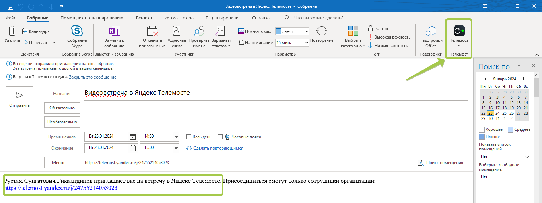The height and width of the screenshot is (203, 542).
Task: Switch to the Вставка ribbon tab
Action: (x=144, y=18)
